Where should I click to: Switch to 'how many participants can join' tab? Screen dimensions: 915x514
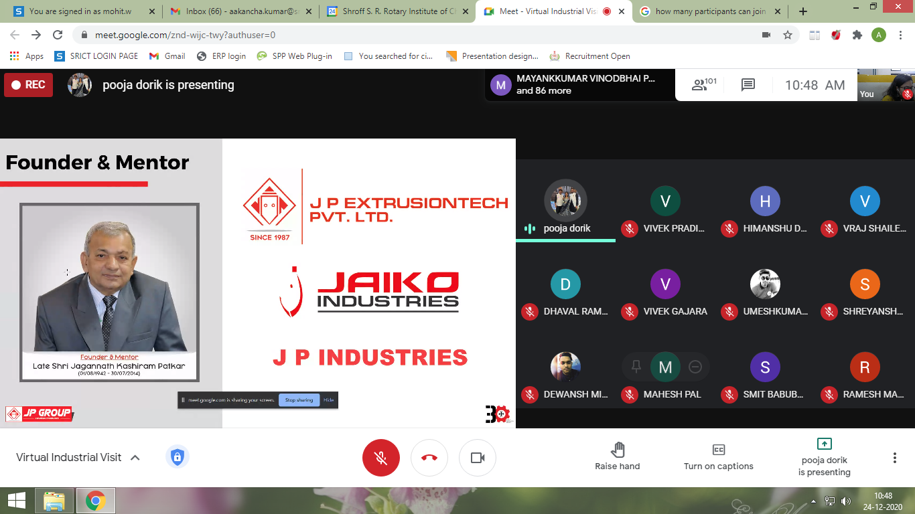(710, 11)
